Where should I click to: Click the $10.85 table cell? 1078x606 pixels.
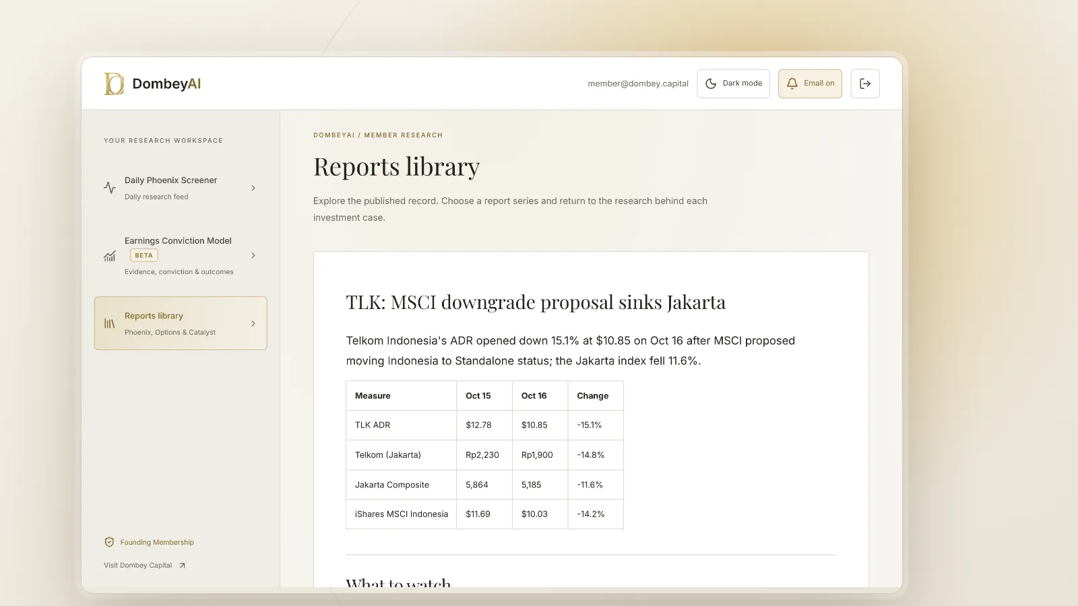pos(534,425)
